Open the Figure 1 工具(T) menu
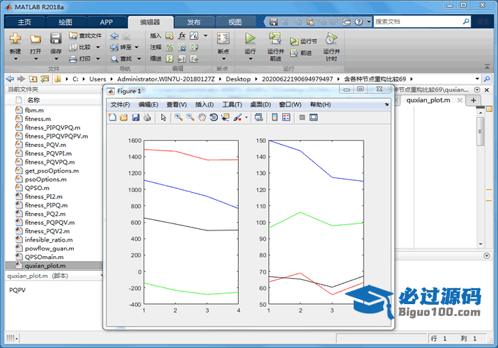The width and height of the screenshot is (498, 348). [232, 104]
